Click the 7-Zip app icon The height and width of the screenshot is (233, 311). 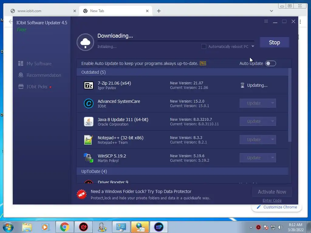click(x=88, y=85)
